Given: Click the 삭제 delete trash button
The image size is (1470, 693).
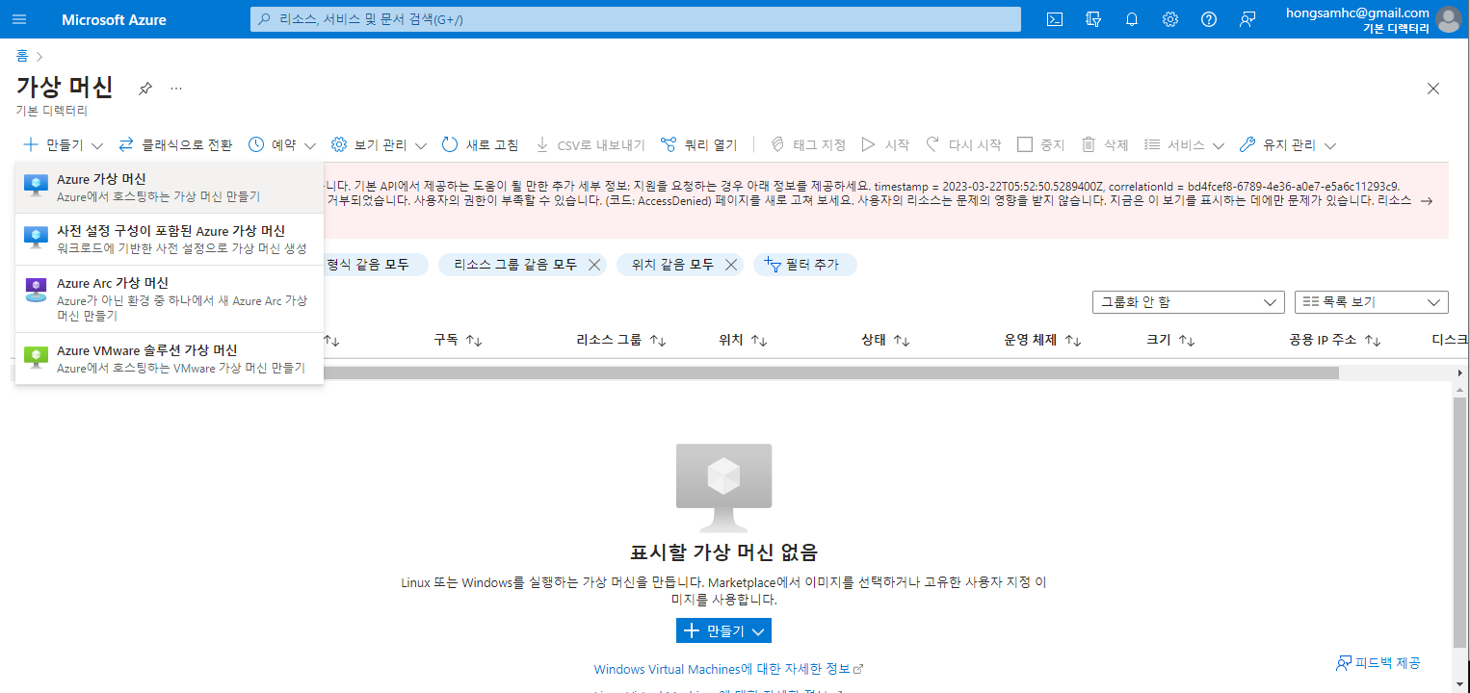Looking at the screenshot, I should point(1104,145).
